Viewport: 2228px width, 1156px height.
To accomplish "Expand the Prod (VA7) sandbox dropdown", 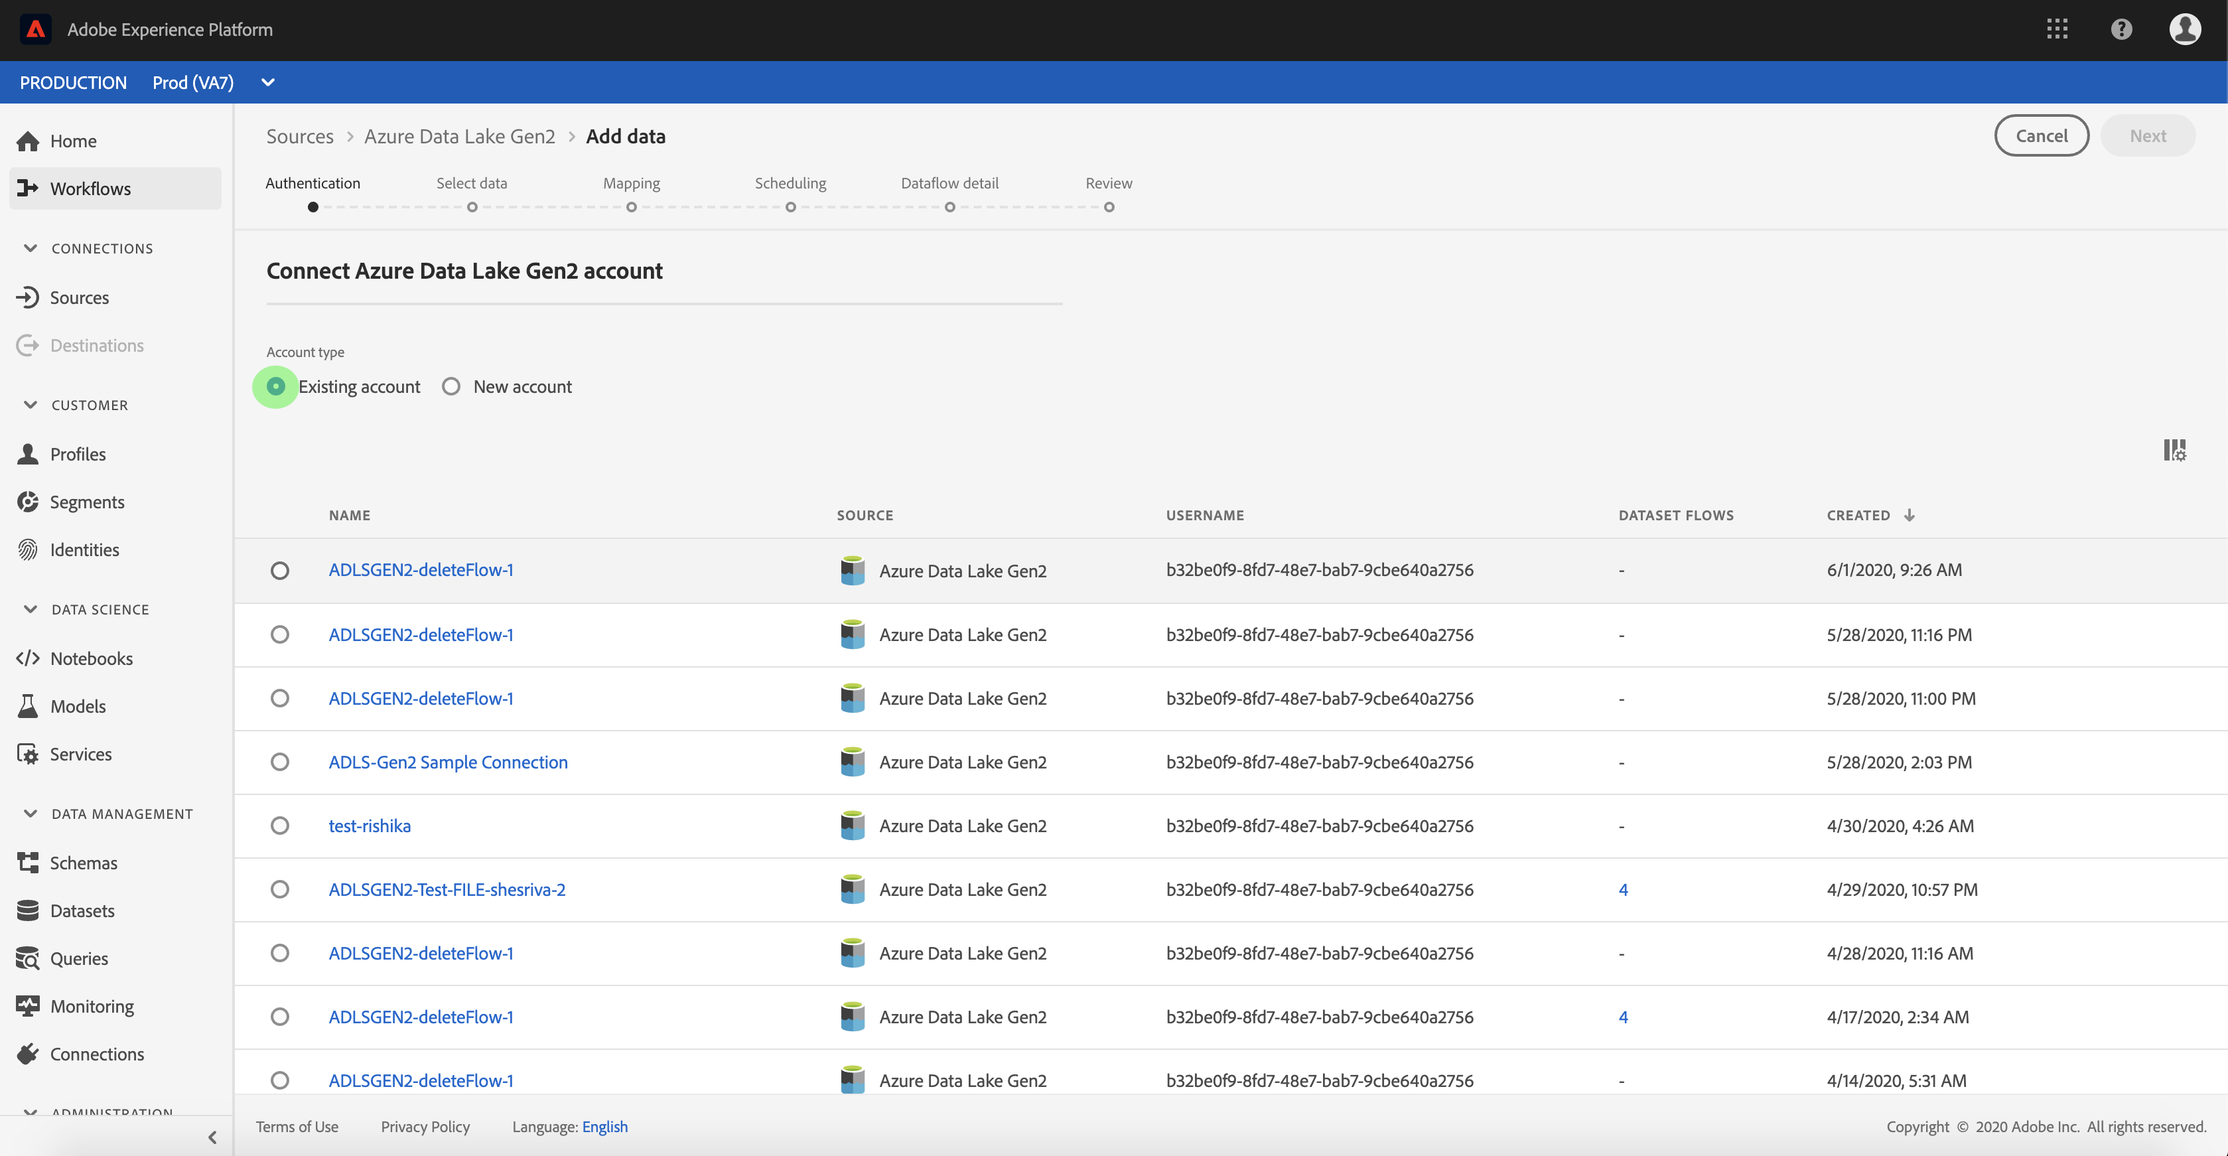I will (x=267, y=82).
